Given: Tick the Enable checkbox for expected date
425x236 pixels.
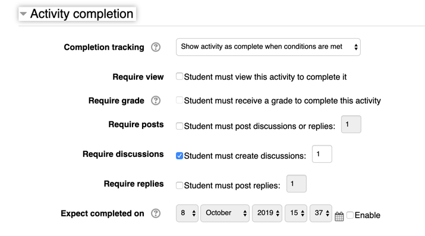Looking at the screenshot, I should click(350, 215).
